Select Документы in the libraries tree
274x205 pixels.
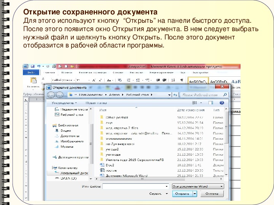pyautogui.click(x=70, y=136)
